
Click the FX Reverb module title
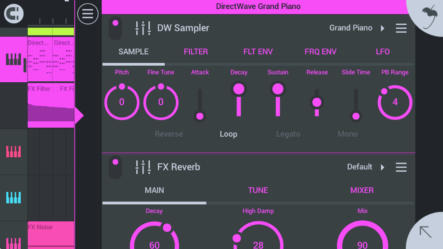(x=179, y=167)
